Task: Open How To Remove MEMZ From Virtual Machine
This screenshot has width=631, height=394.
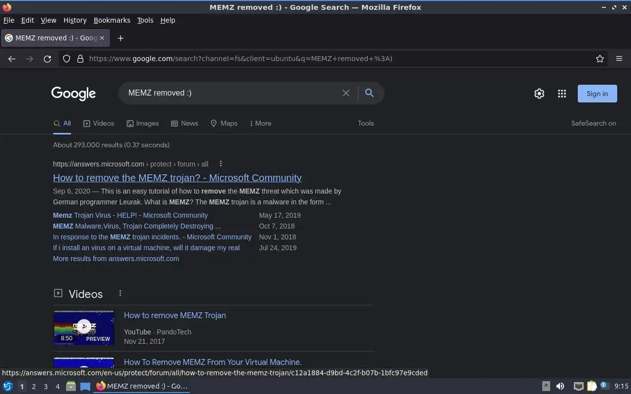Action: (212, 362)
